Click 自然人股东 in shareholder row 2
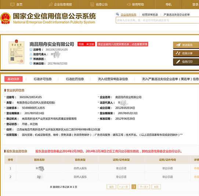The height and width of the screenshot is (196, 199). pos(80,177)
